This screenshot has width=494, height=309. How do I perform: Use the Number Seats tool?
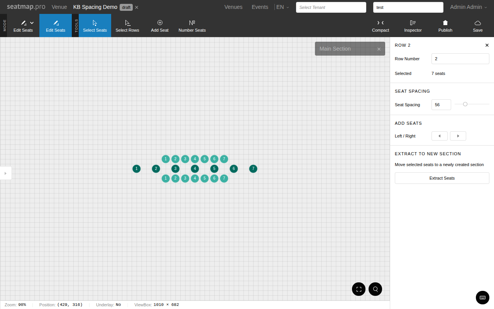coord(192,25)
